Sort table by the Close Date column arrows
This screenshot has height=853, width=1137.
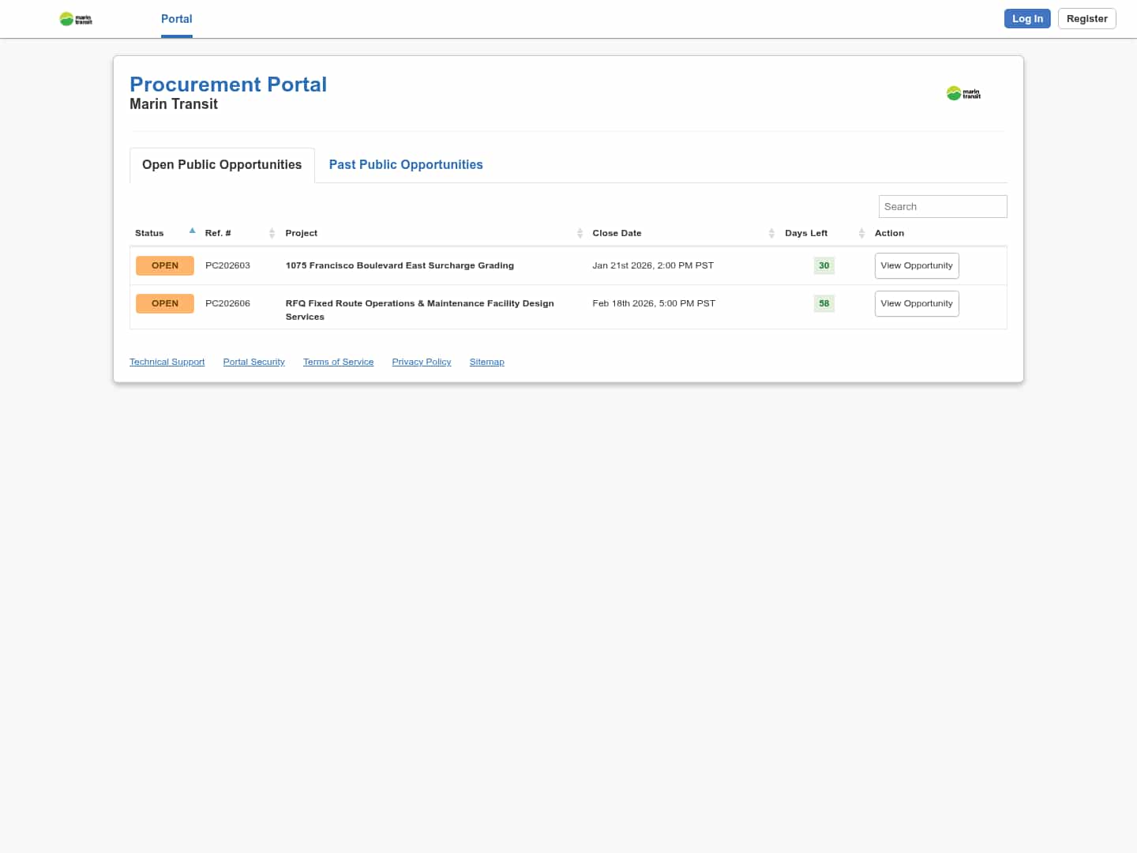[771, 233]
